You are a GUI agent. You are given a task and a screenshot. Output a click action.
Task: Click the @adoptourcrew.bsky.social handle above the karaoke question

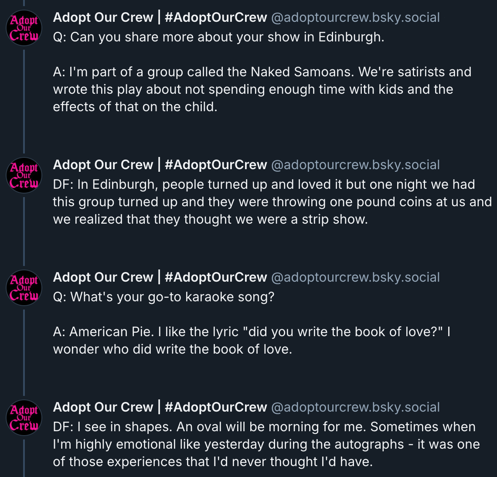pyautogui.click(x=355, y=277)
